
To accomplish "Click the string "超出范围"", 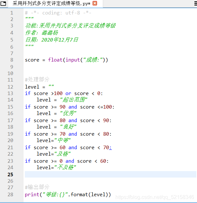I will pos(74,100).
